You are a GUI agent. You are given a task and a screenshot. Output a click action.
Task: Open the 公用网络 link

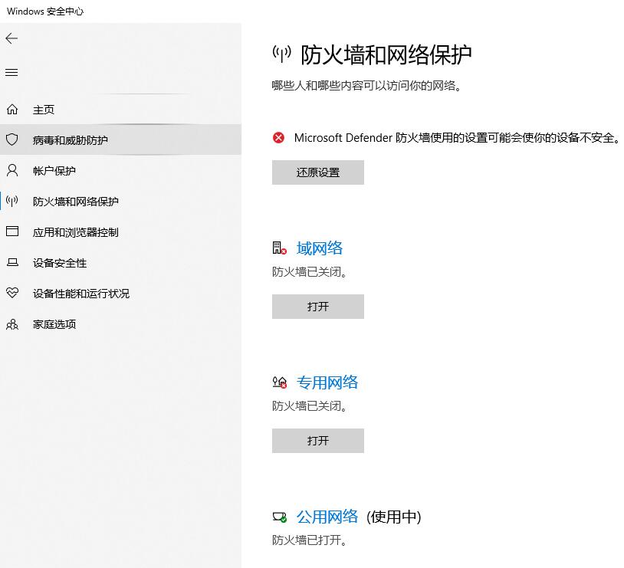pyautogui.click(x=327, y=517)
